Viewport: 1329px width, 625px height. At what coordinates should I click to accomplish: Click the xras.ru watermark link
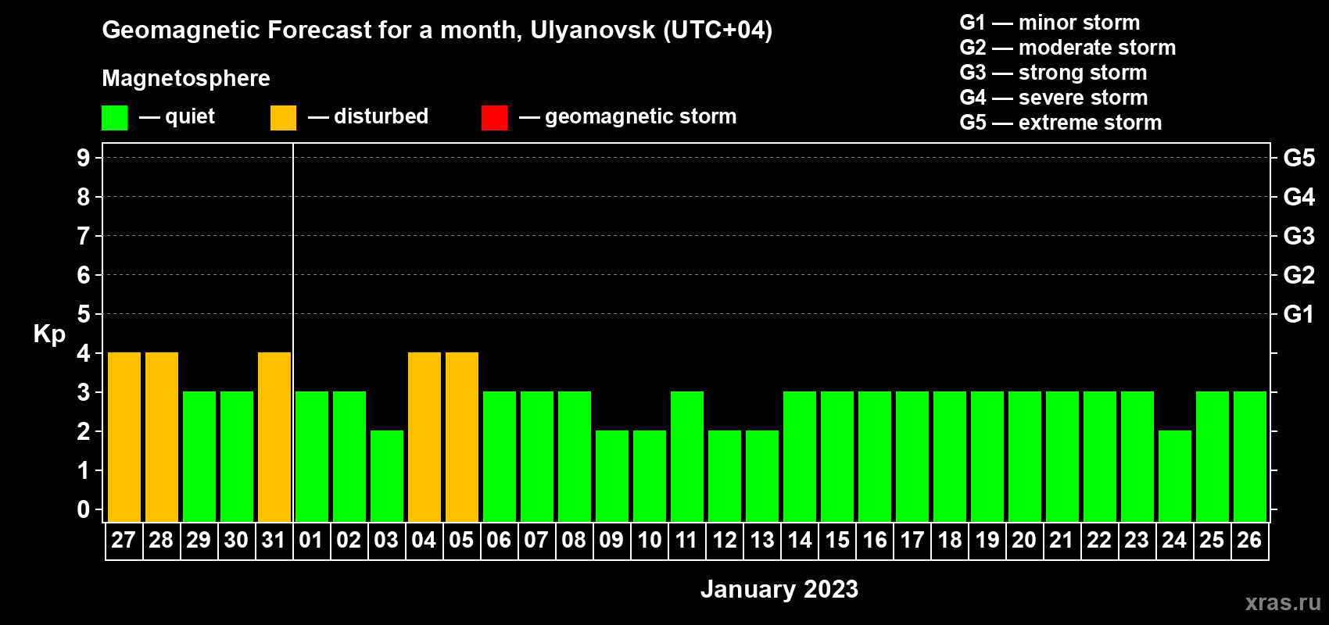click(x=1282, y=602)
